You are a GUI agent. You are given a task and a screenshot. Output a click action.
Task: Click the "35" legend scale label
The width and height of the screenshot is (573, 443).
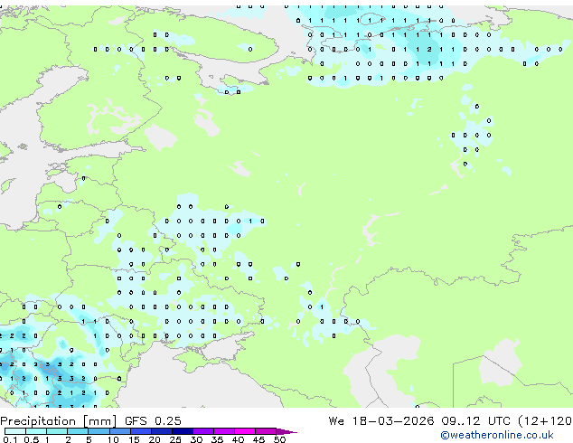217,439
